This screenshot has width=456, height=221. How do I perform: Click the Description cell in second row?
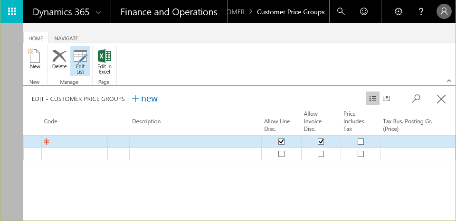tap(195, 154)
